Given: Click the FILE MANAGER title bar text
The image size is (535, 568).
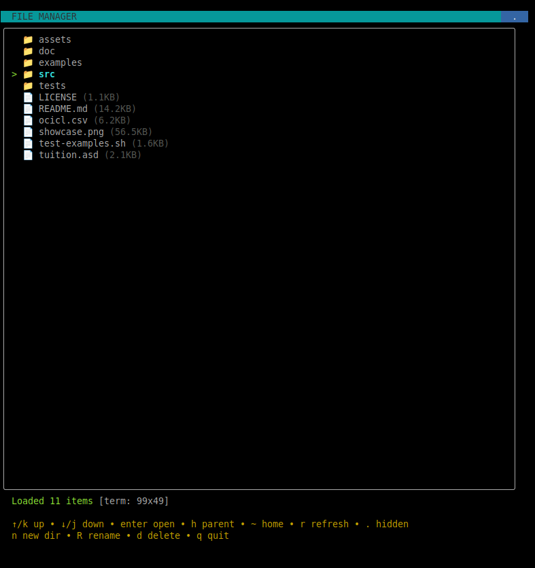Looking at the screenshot, I should [x=44, y=17].
